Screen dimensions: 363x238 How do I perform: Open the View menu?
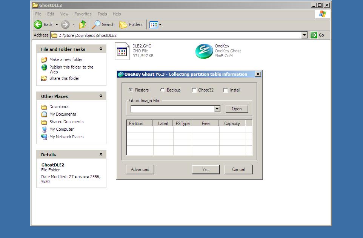(65, 14)
